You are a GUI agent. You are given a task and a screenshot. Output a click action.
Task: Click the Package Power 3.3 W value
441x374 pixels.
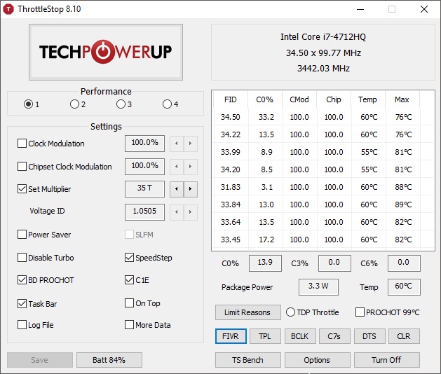(318, 287)
